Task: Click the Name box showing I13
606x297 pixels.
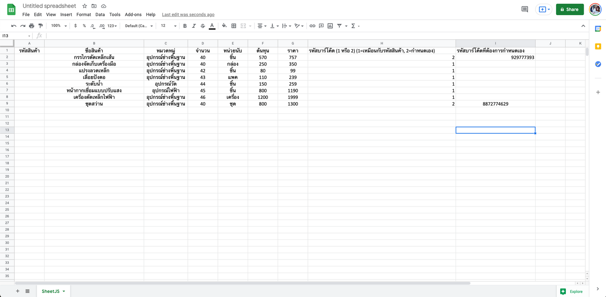Action: 15,36
